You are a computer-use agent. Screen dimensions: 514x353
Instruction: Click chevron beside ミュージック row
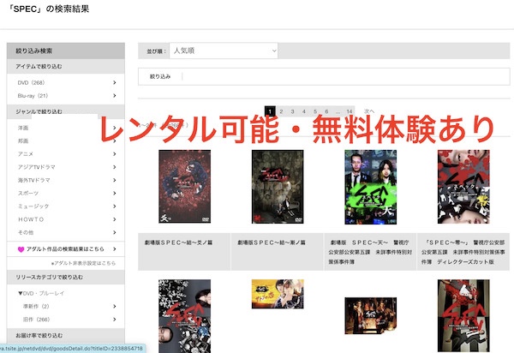coord(115,206)
